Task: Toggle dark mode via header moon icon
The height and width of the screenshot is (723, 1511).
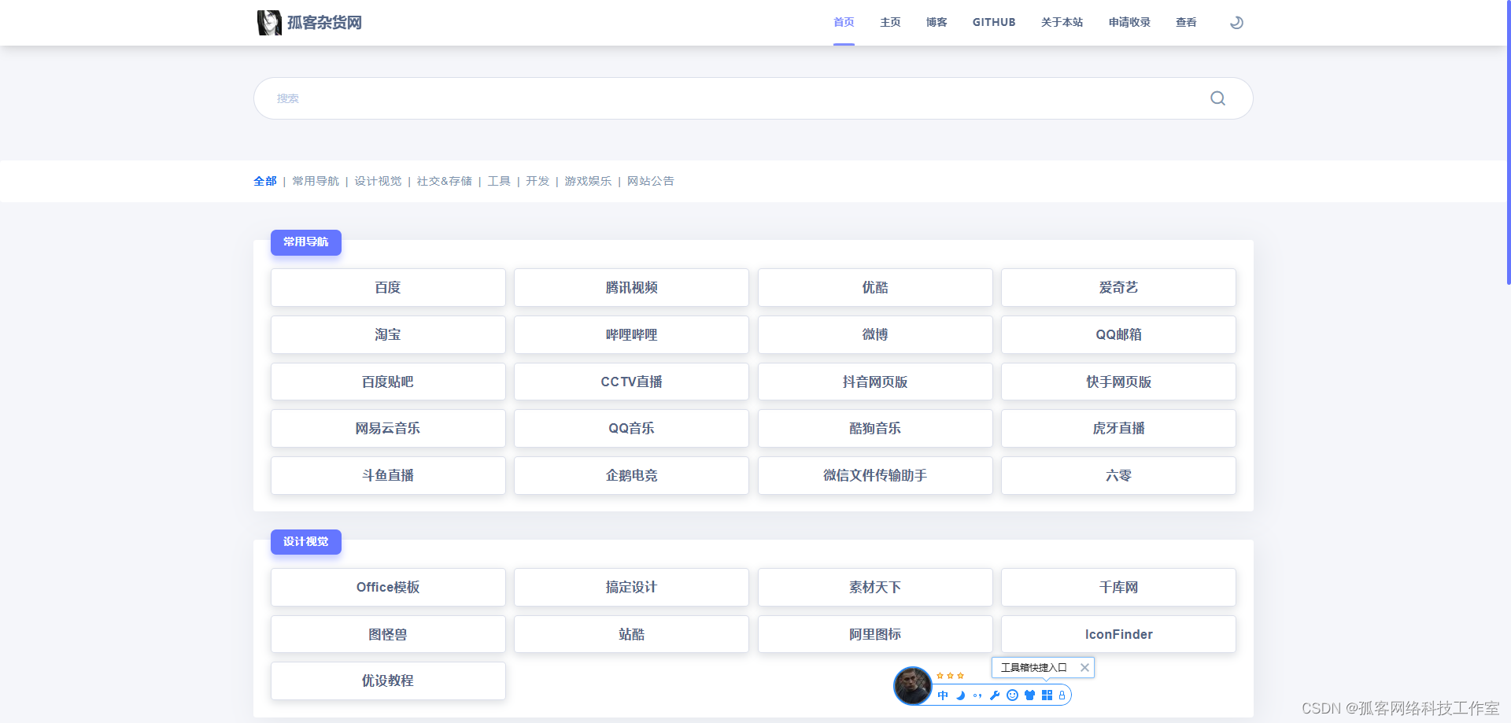Action: 1236,23
